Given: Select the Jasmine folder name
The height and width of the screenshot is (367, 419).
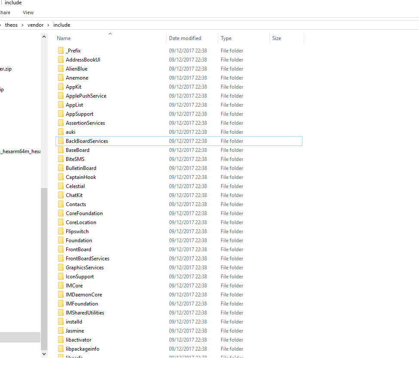Looking at the screenshot, I should coord(75,331).
